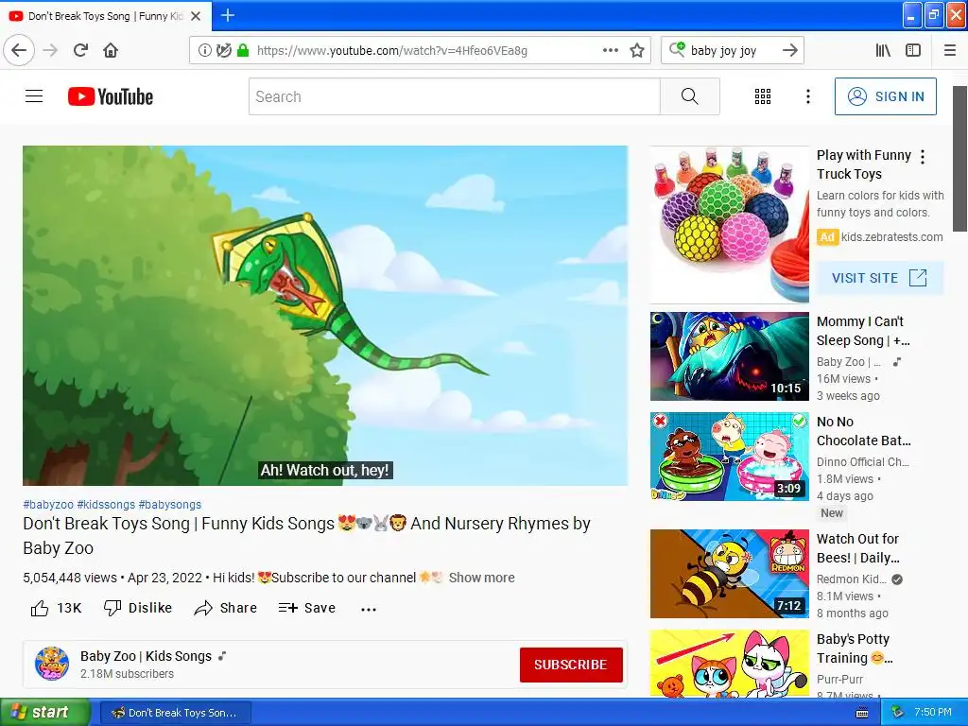Open the YouTube apps grid
Image resolution: width=968 pixels, height=726 pixels.
(763, 96)
